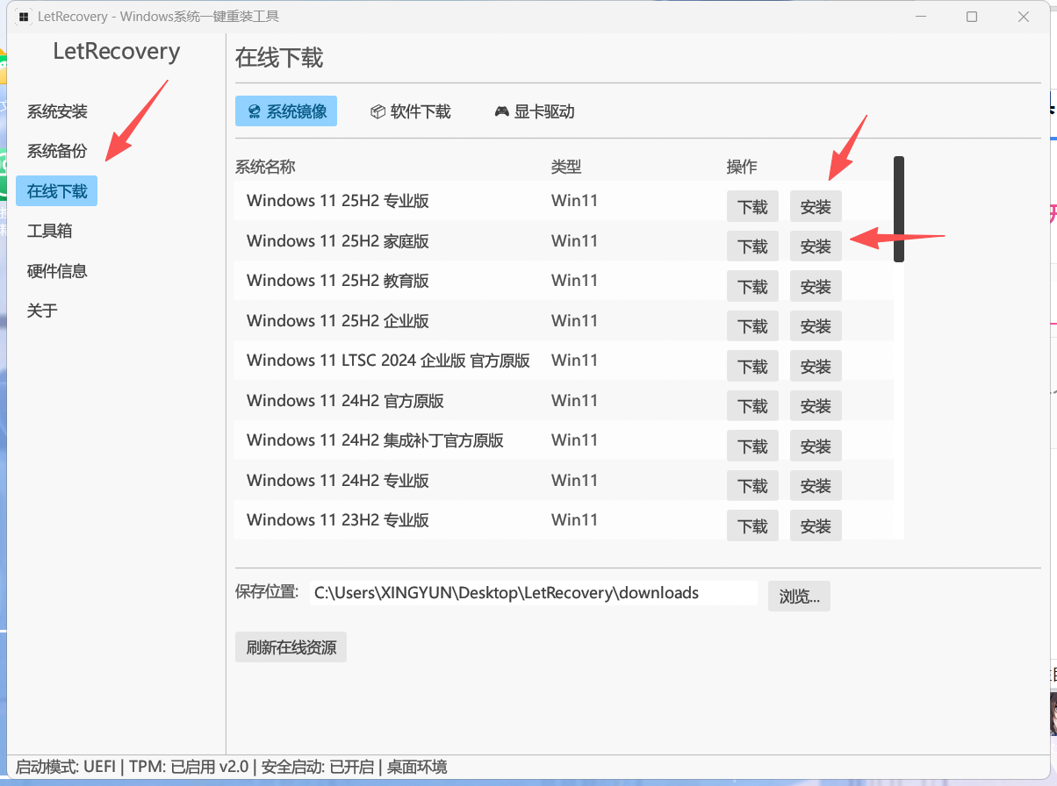This screenshot has width=1057, height=786.
Task: Select 在线下载 in the sidebar
Action: coord(57,191)
